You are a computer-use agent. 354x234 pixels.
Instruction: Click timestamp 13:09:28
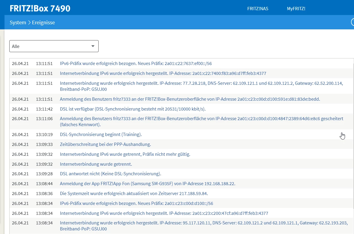tap(44, 174)
